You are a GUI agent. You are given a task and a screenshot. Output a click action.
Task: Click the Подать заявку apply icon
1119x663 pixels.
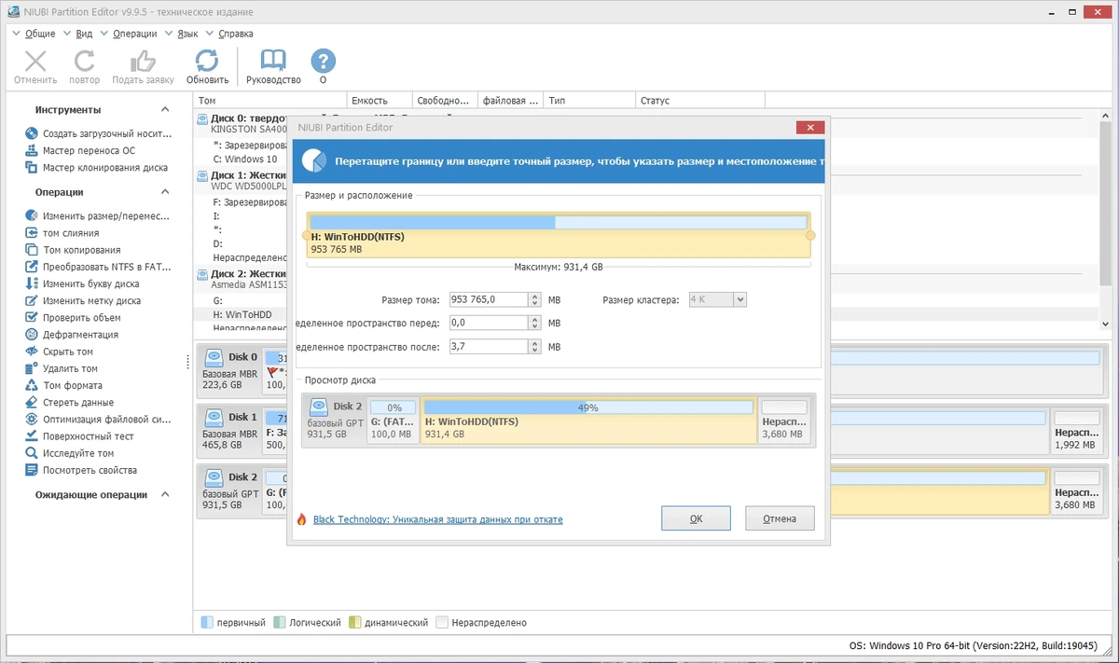pyautogui.click(x=143, y=67)
